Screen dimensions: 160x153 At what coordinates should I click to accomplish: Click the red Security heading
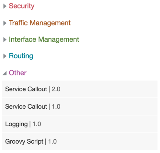tap(22, 6)
